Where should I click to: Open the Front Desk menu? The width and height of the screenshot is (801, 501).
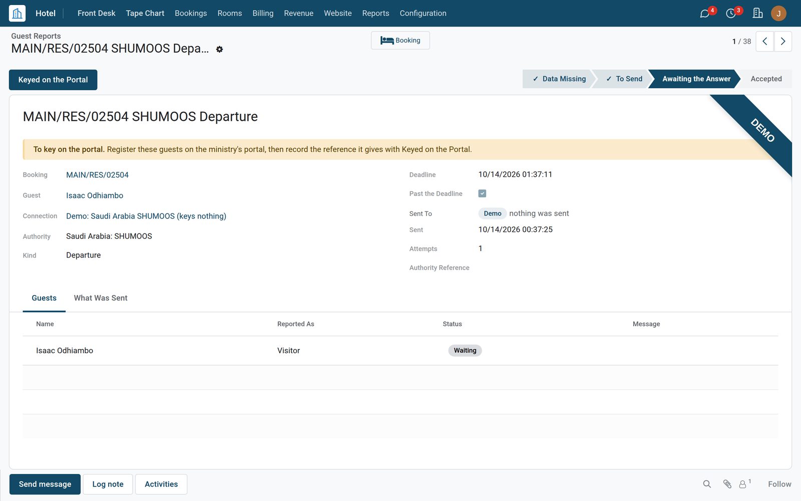[x=96, y=13]
